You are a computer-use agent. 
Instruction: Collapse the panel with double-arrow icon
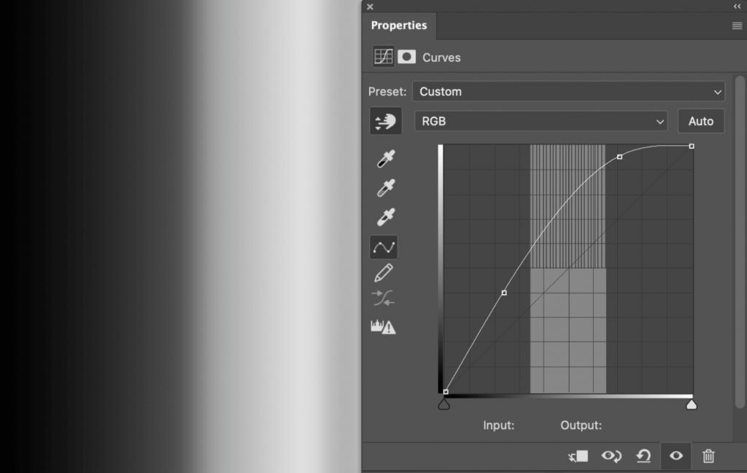click(x=737, y=7)
